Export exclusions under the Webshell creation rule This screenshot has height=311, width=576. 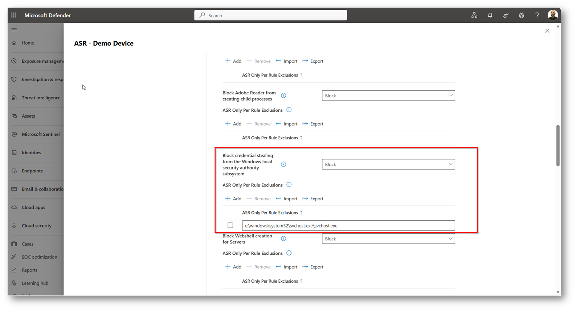point(313,267)
